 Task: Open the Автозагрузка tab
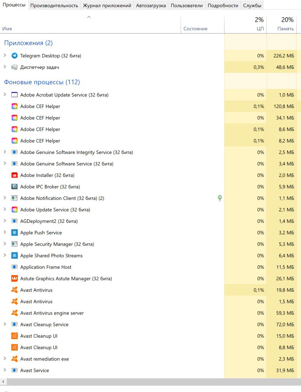pyautogui.click(x=151, y=6)
